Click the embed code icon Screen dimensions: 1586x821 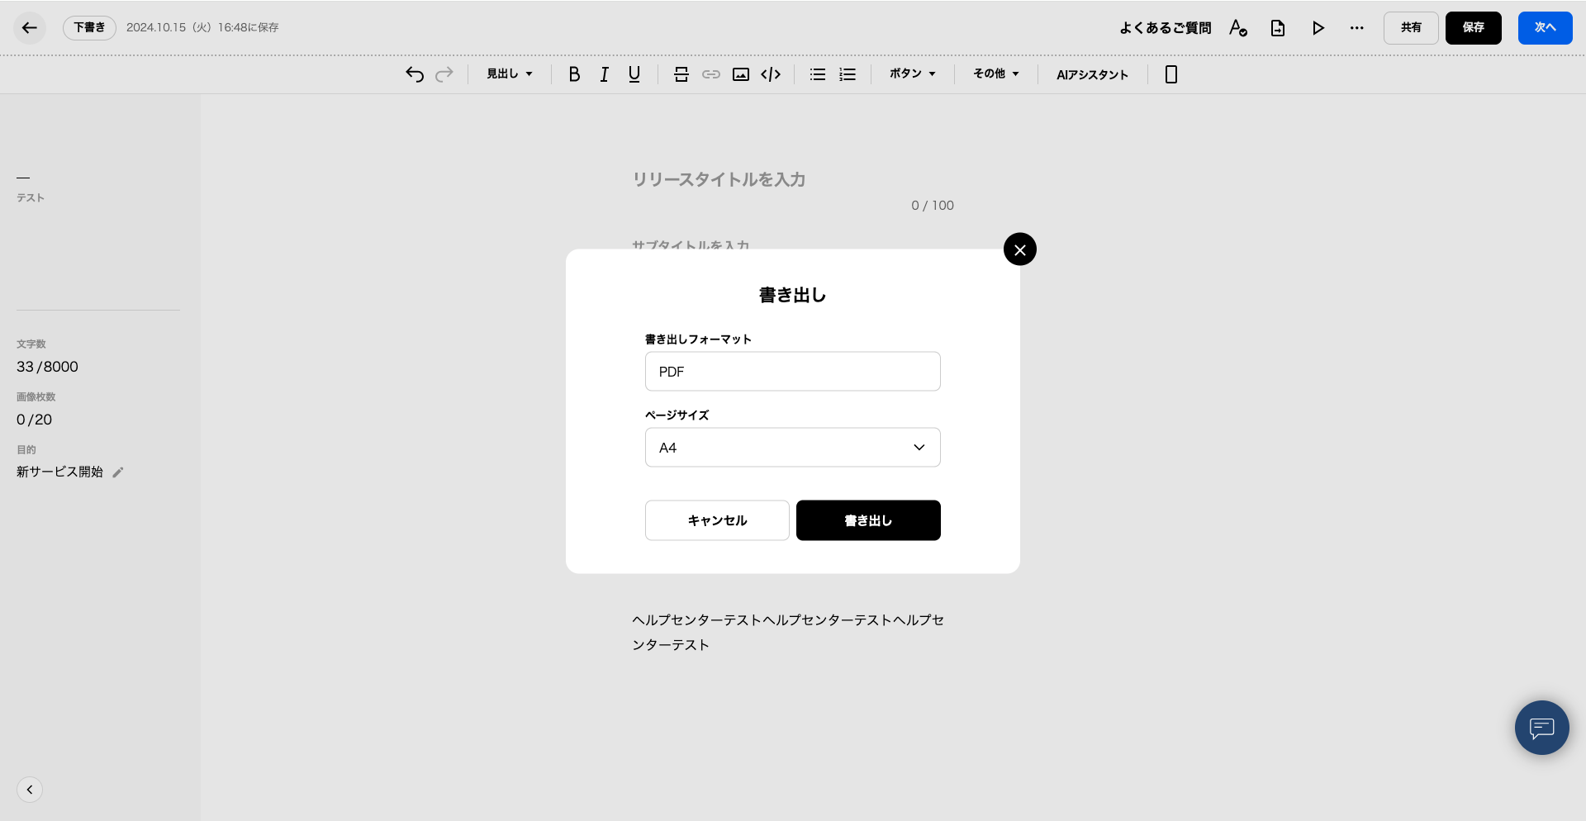click(x=771, y=74)
